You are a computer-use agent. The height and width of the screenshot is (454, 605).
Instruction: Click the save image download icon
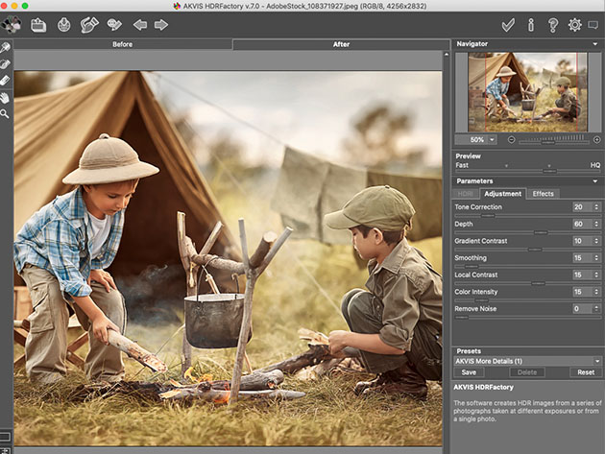pyautogui.click(x=63, y=24)
